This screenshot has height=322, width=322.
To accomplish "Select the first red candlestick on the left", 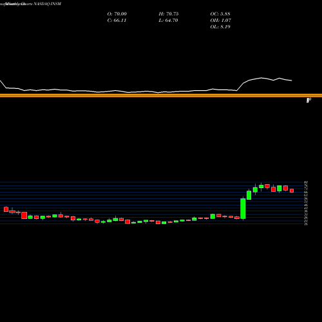I will 6,209.
